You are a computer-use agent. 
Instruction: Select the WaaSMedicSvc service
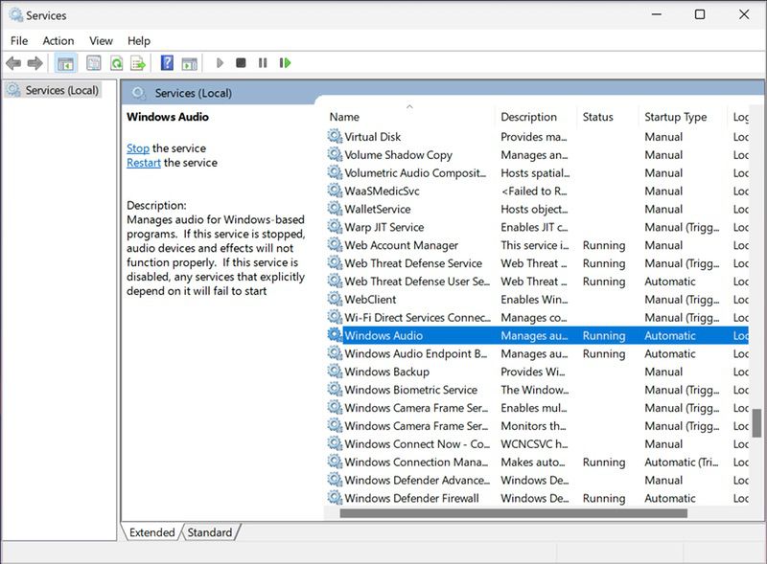tap(537, 191)
